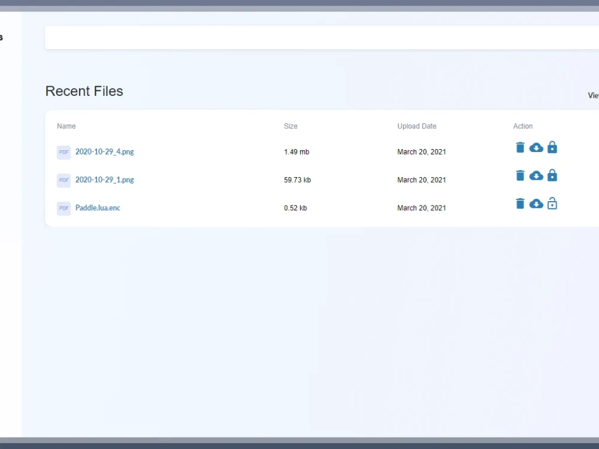This screenshot has width=599, height=449.
Task: Click the 0.52 kb size value
Action: tap(295, 208)
